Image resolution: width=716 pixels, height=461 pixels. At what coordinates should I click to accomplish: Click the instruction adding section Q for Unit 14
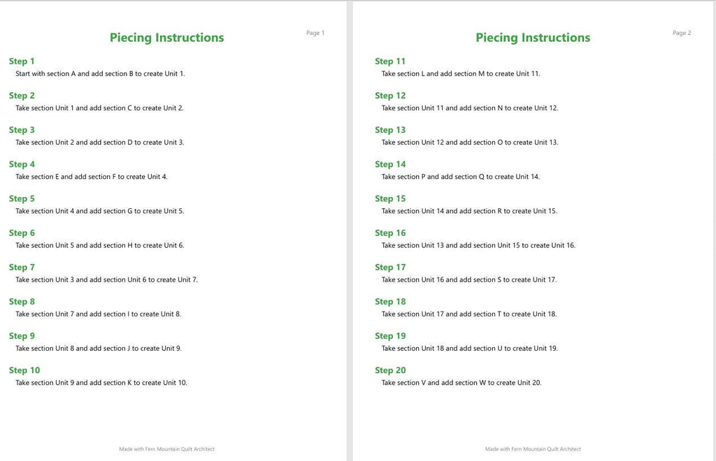[x=461, y=177]
